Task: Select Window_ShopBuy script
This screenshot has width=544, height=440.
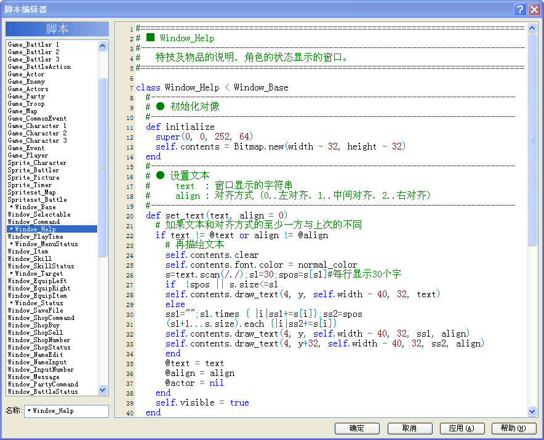Action: [x=52, y=325]
